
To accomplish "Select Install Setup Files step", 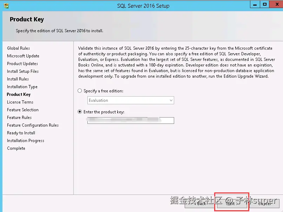I will coord(23,71).
